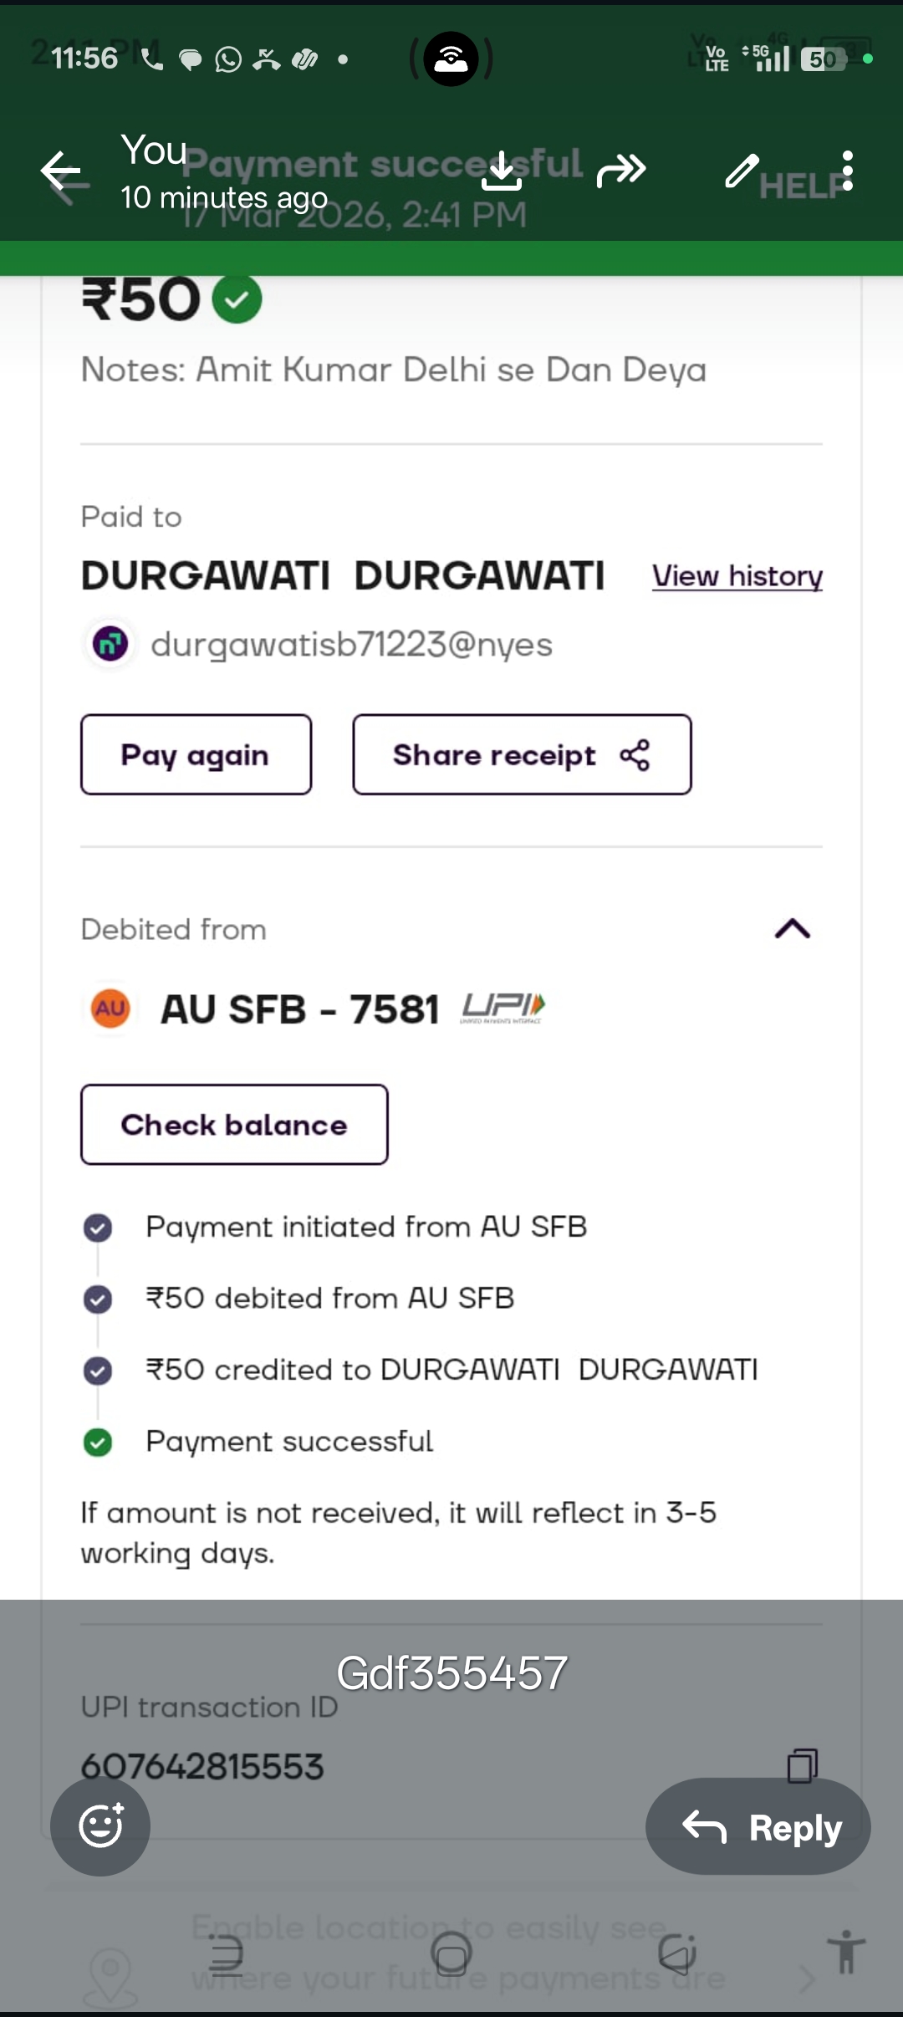Tap the Pay again button
The height and width of the screenshot is (2017, 903).
[196, 755]
